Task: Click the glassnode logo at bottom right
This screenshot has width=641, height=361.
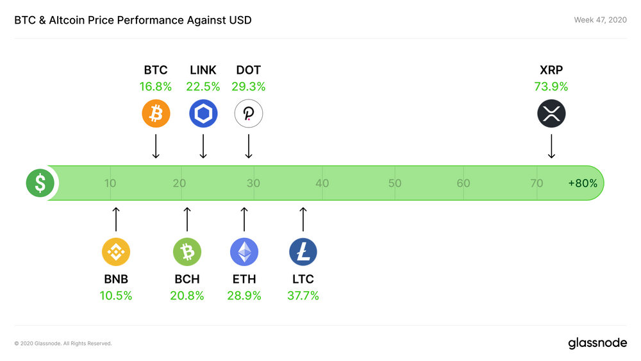Action: [597, 343]
